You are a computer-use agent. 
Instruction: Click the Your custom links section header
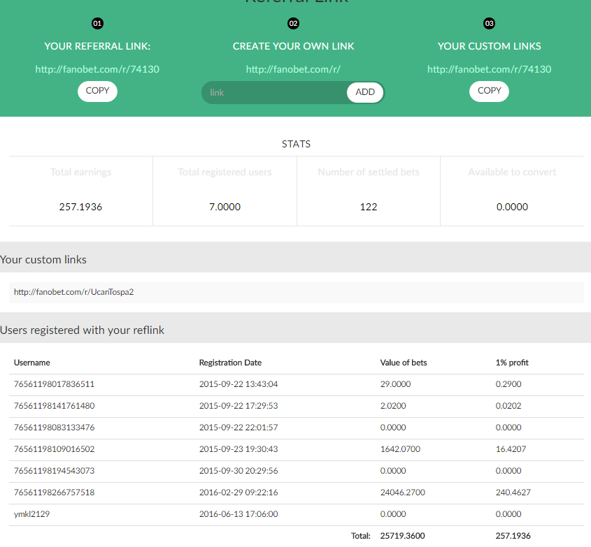[x=43, y=260]
